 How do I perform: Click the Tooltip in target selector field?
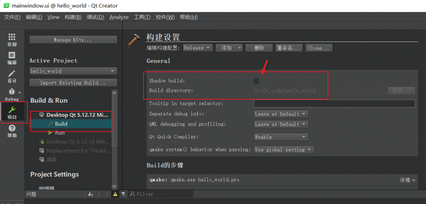[334, 103]
